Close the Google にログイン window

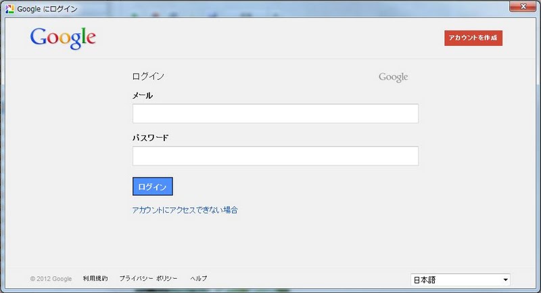point(523,7)
